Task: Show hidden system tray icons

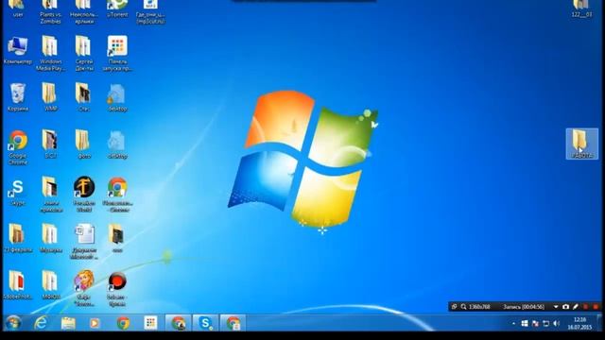Action: [513, 323]
